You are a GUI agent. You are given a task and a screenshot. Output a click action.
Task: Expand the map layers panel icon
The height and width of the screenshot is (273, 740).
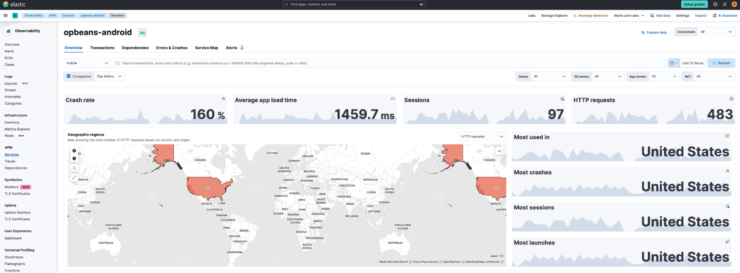pyautogui.click(x=499, y=151)
